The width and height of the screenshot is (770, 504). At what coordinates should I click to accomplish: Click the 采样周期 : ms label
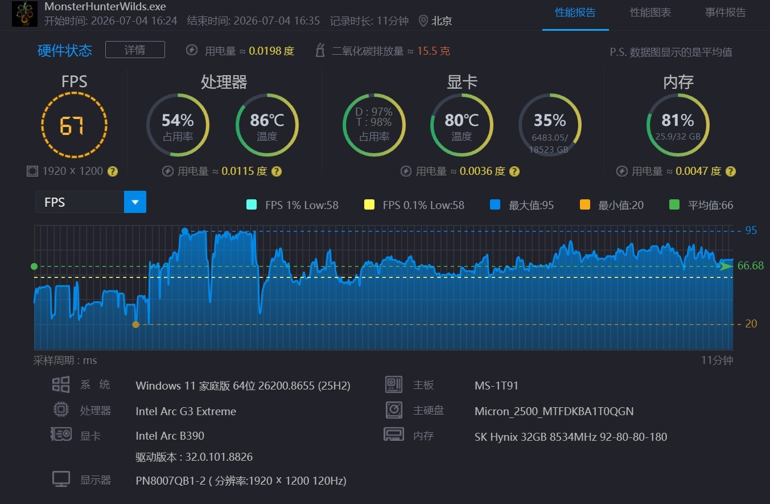click(x=65, y=360)
